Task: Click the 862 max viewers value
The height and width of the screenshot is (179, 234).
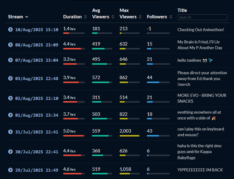Action: tap(123, 78)
